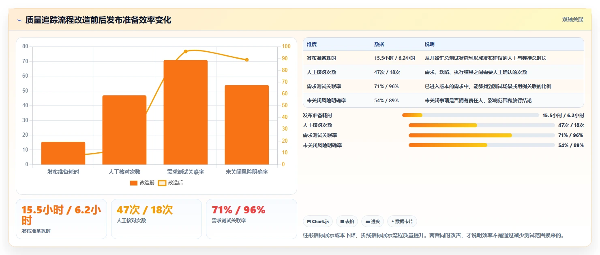Click the x-axis label 人工核对次数
Viewport: 600px width, 255px height.
pyautogui.click(x=124, y=172)
